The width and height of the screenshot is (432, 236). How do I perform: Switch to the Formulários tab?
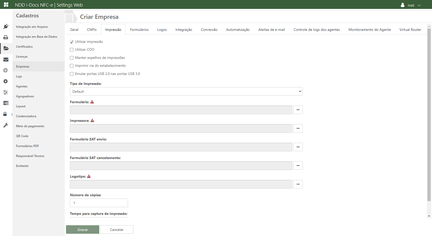pyautogui.click(x=139, y=30)
